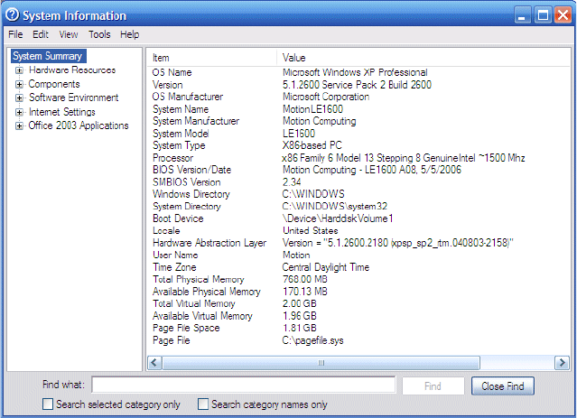
Task: Expand the Hardware Resources node
Action: pyautogui.click(x=19, y=70)
